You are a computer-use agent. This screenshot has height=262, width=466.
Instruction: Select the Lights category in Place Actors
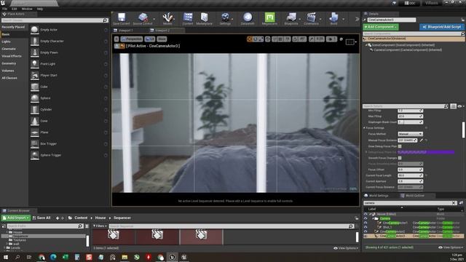(7, 41)
